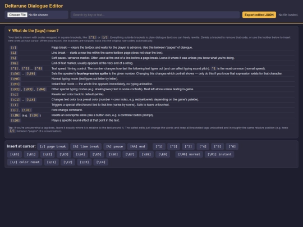Click the Choose File button
303x227 pixels.
click(17, 15)
